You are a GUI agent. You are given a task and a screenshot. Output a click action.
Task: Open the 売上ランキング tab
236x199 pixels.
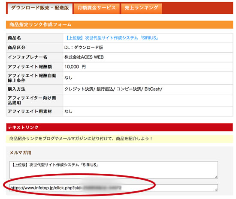[141, 8]
